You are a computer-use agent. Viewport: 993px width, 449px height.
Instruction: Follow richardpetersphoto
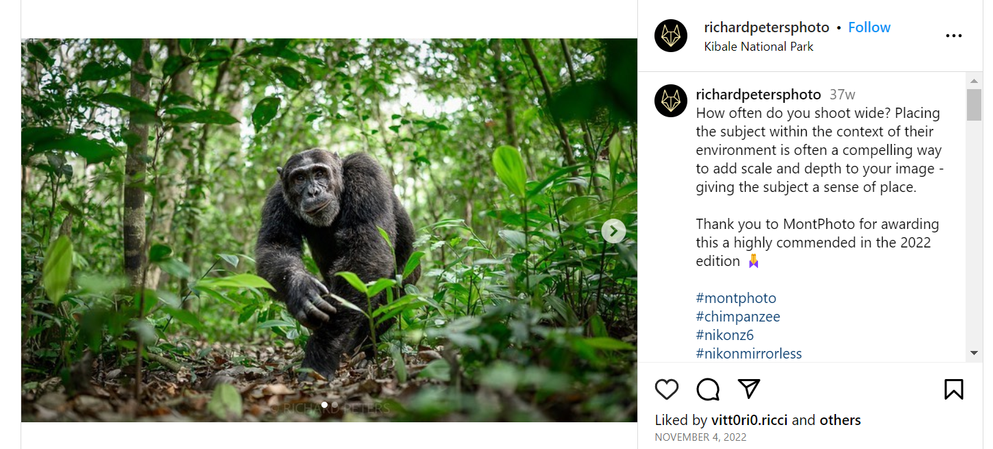tap(869, 27)
